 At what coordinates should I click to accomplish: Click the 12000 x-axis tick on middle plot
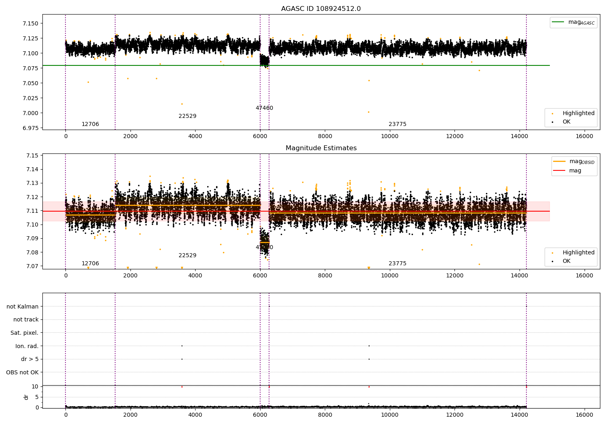click(455, 276)
